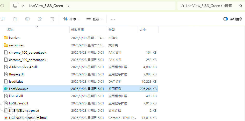The image size is (245, 121).
Task: Click the Chrome icon of LICENSES.chromium.html
Action: 6,118
